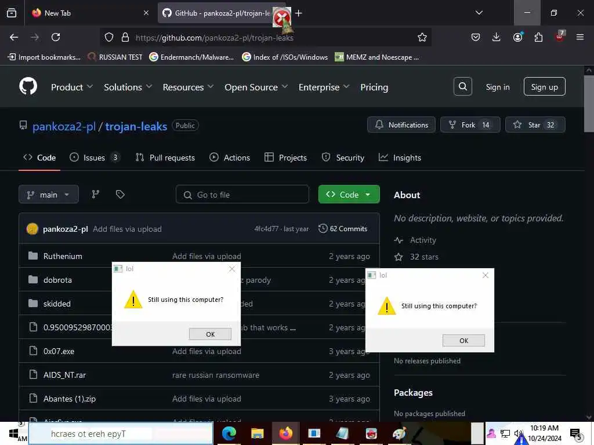The image size is (594, 445).
Task: Open the main branch dropdown
Action: (x=49, y=194)
